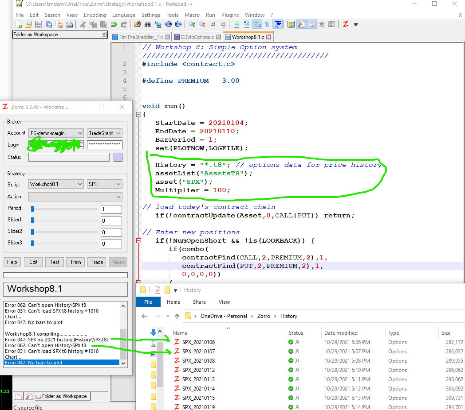Select the SPX_20210108 file in History

[198, 360]
